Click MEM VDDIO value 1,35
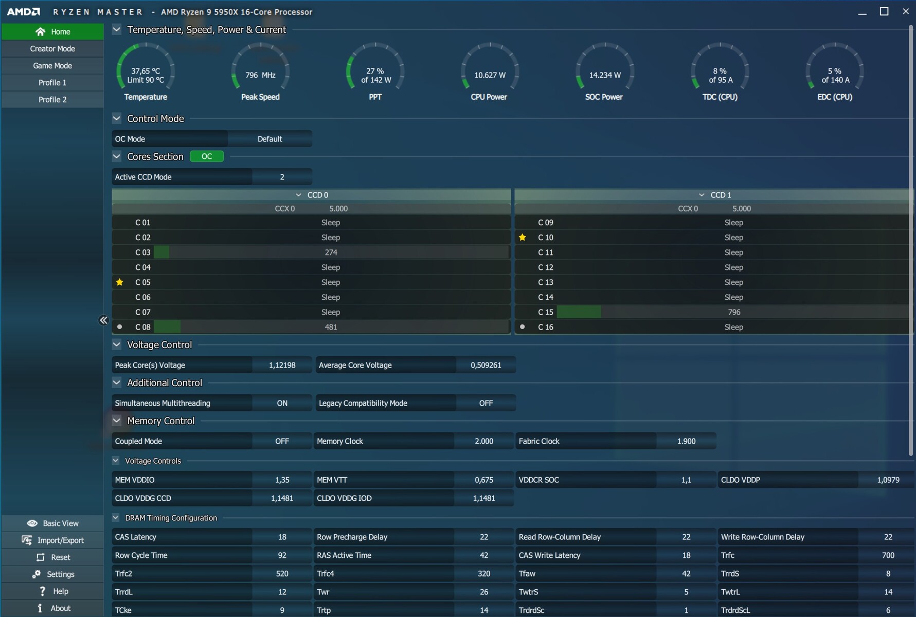The width and height of the screenshot is (916, 617). [x=282, y=480]
